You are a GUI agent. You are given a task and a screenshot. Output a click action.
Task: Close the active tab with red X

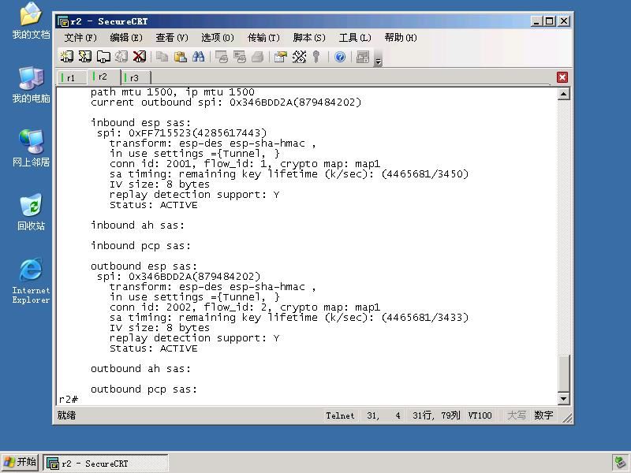pos(562,77)
